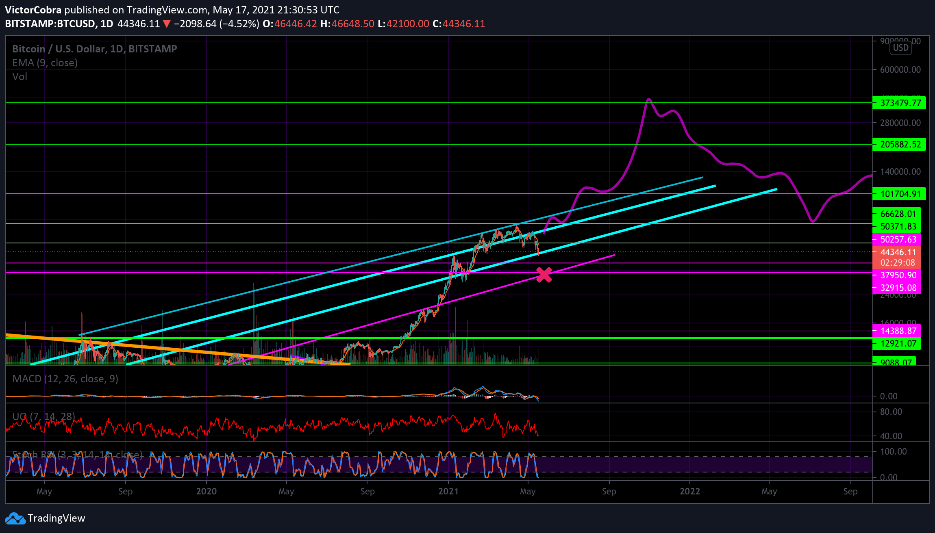The height and width of the screenshot is (533, 935).
Task: Click the Vol indicator label
Action: [x=20, y=76]
